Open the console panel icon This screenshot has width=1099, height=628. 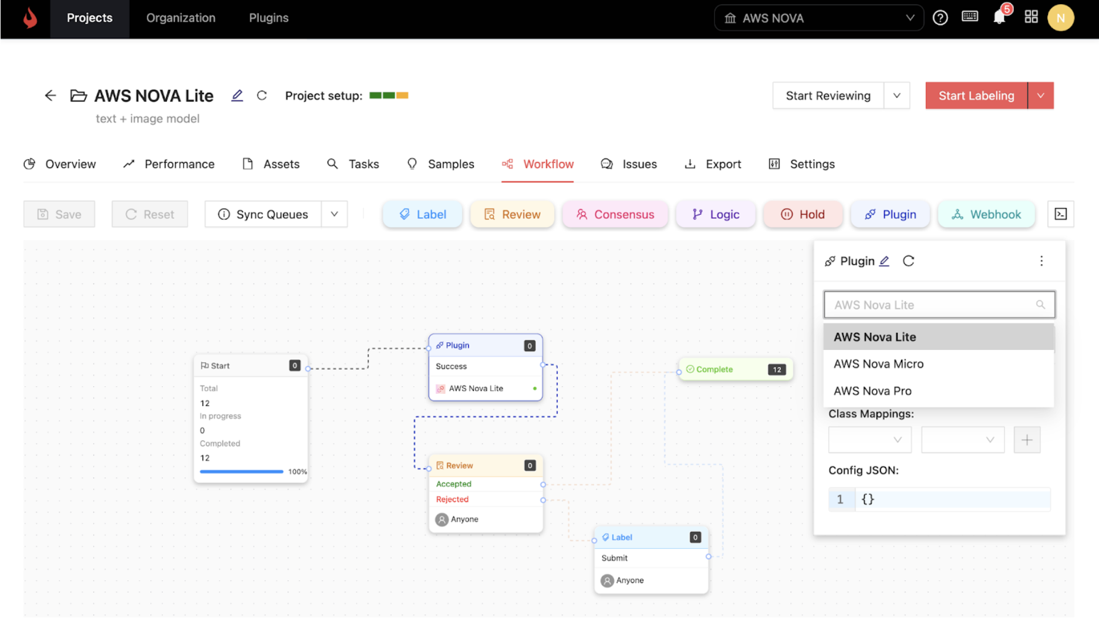click(x=1061, y=214)
